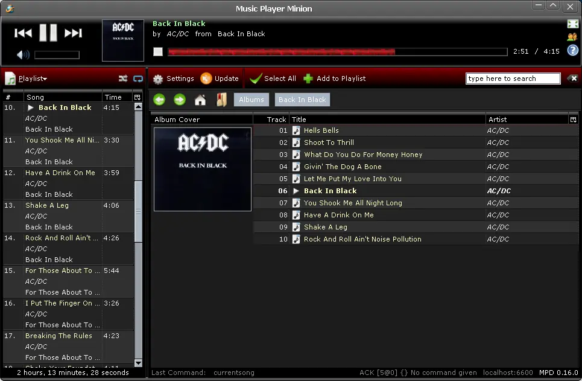The image size is (582, 381).
Task: Sort by Title column header
Action: (387, 120)
